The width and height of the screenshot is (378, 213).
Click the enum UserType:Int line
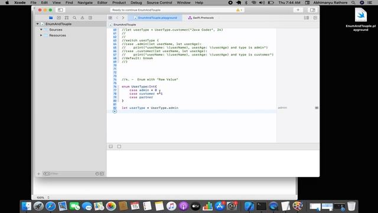tap(139, 86)
